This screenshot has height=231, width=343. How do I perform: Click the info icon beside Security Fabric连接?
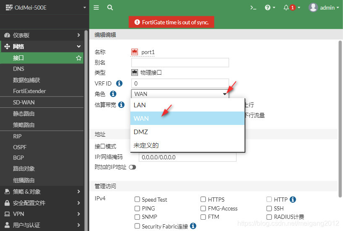(193, 226)
